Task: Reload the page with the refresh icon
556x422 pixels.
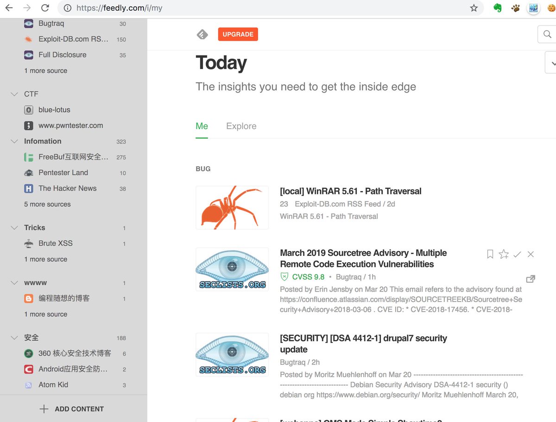Action: (x=45, y=8)
